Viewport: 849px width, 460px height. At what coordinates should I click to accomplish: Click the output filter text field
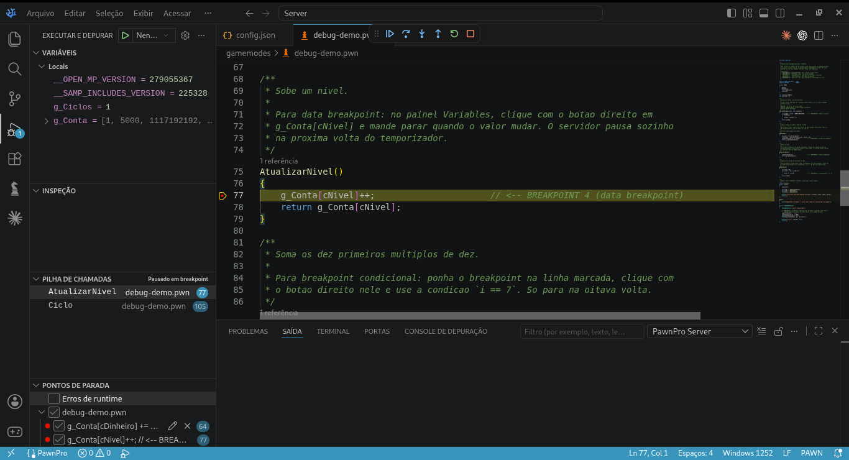(x=582, y=331)
